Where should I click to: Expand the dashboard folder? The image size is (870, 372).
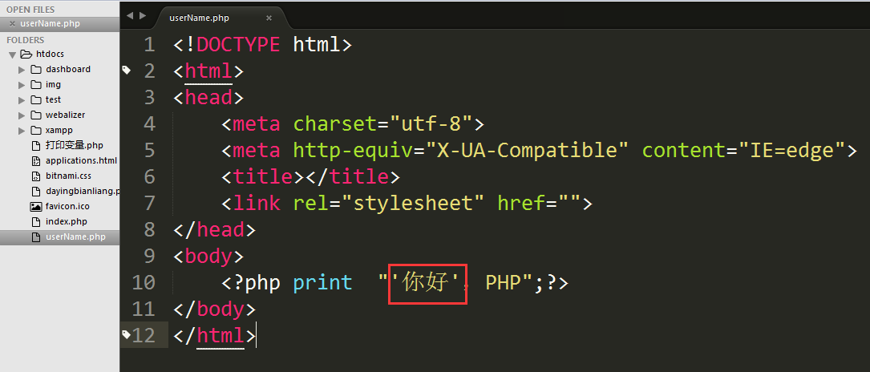click(22, 69)
